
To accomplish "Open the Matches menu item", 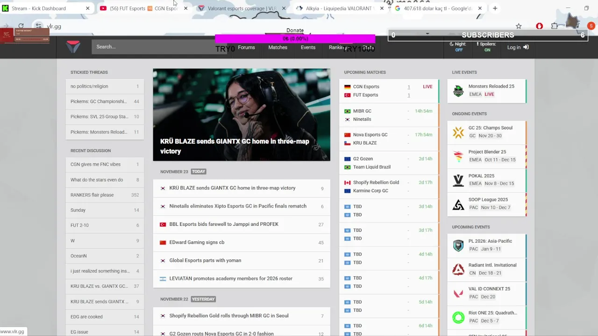I will pyautogui.click(x=278, y=48).
